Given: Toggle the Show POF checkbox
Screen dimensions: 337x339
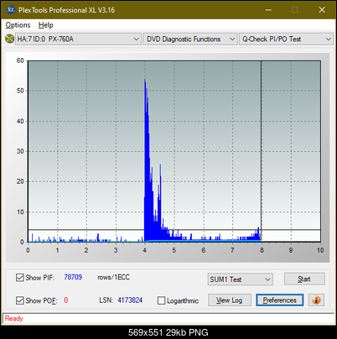Looking at the screenshot, I should coord(20,300).
